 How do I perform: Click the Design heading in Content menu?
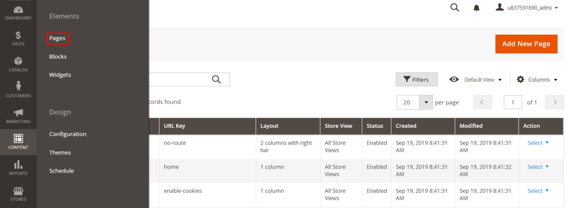60,112
